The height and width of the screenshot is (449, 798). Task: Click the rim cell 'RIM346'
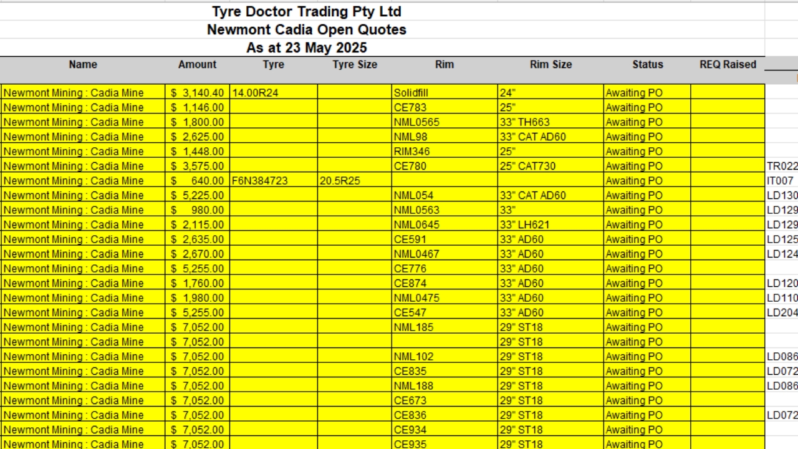pyautogui.click(x=445, y=152)
